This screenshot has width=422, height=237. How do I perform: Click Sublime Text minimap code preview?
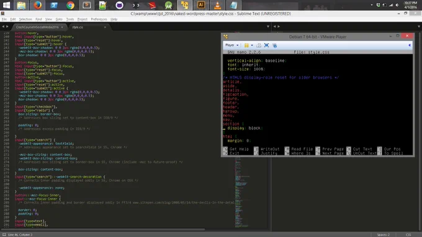click(x=242, y=192)
